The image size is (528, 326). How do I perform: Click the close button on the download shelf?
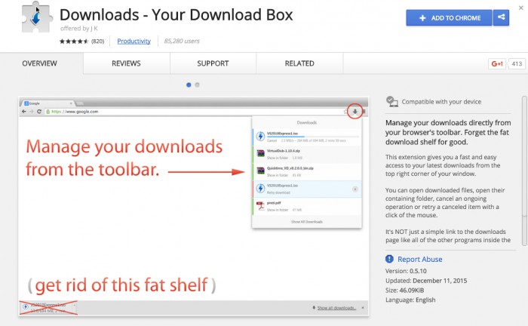(363, 308)
